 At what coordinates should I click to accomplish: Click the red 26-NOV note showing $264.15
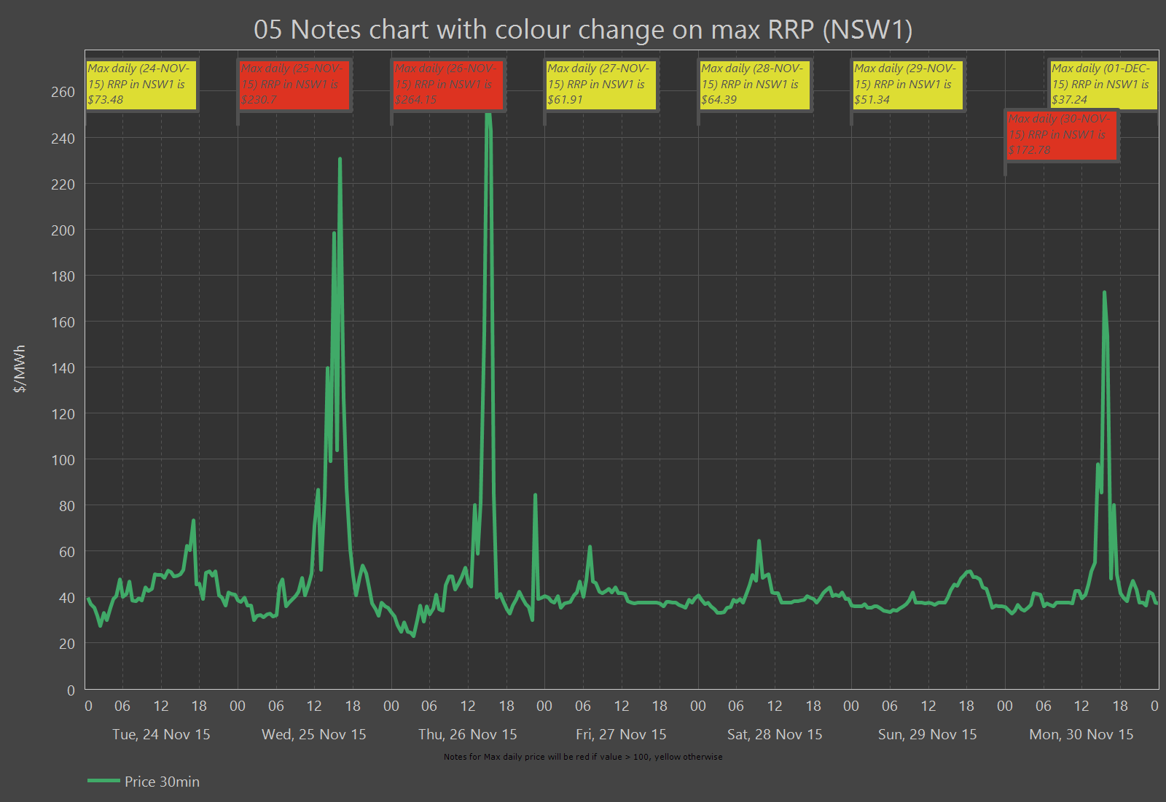447,85
